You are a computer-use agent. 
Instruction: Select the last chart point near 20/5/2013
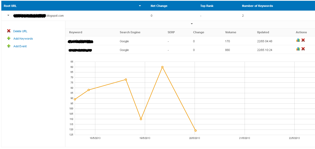point(195,131)
